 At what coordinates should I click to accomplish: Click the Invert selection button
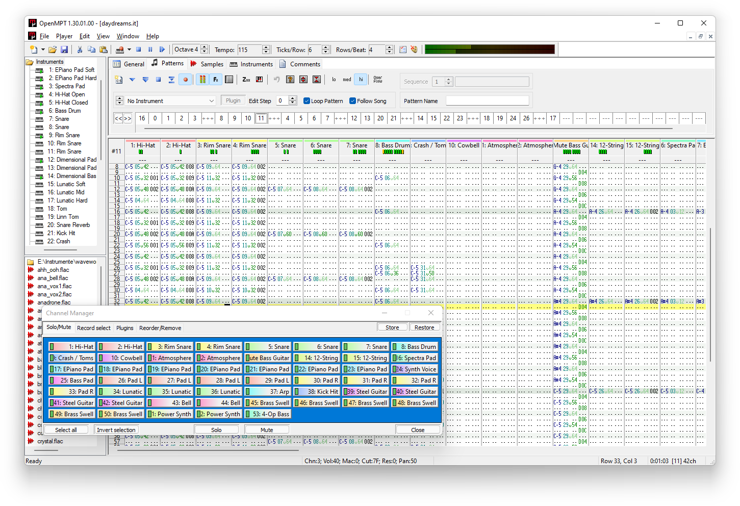pyautogui.click(x=116, y=430)
